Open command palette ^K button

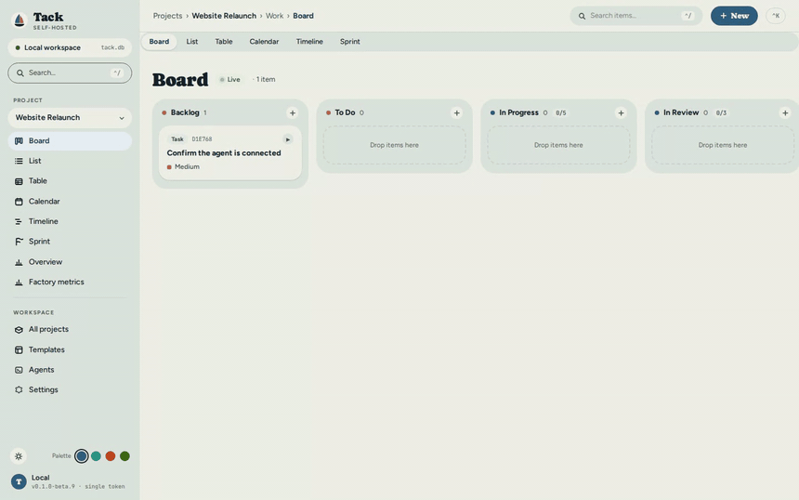776,16
